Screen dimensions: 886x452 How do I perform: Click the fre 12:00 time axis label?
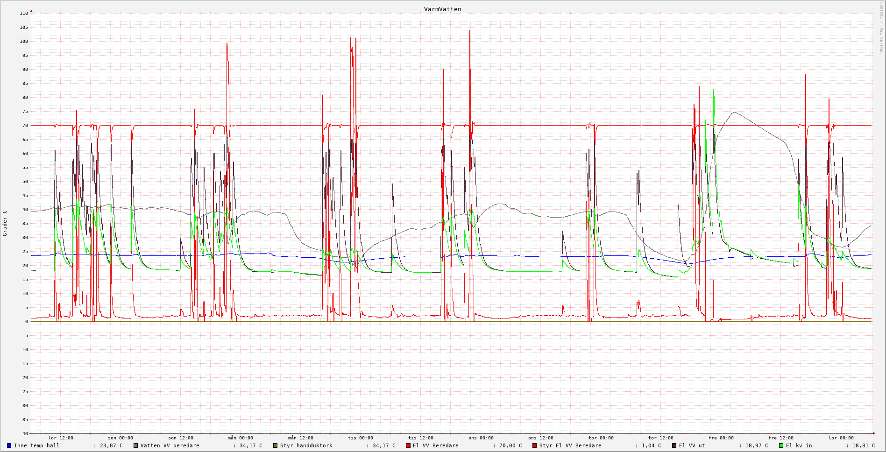coord(780,438)
